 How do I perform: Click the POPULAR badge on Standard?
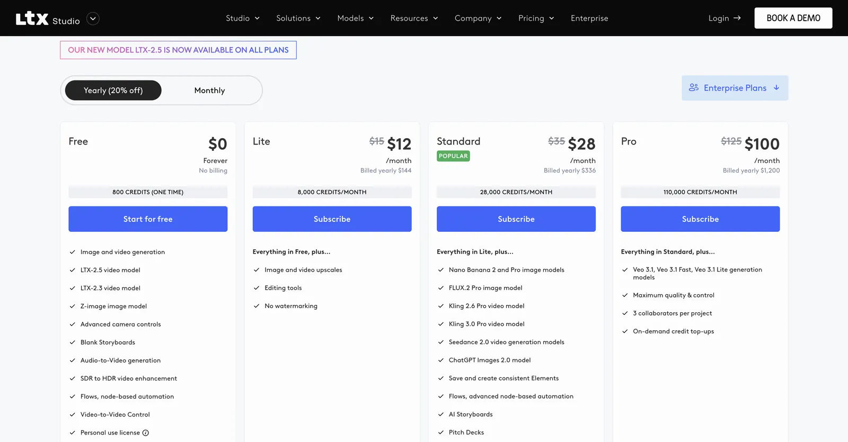coord(453,156)
